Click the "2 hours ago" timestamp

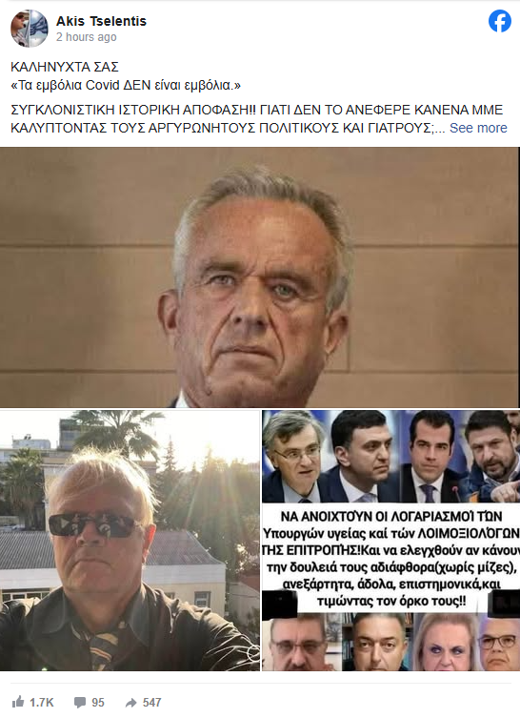tap(87, 37)
